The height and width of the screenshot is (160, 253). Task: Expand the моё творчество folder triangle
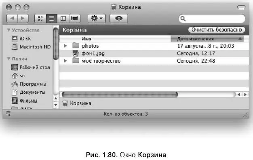pyautogui.click(x=65, y=61)
